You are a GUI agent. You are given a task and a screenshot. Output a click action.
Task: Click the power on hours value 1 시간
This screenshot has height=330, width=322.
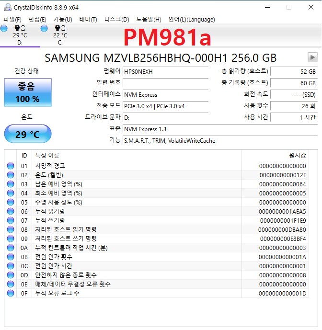click(x=294, y=117)
